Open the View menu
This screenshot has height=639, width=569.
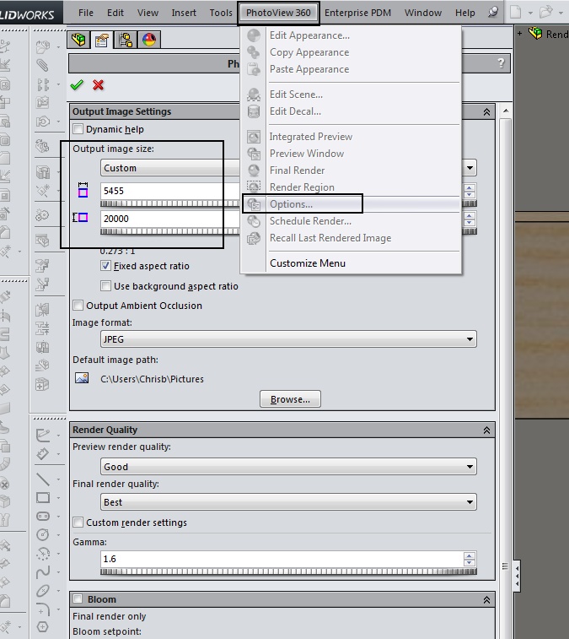click(x=148, y=13)
